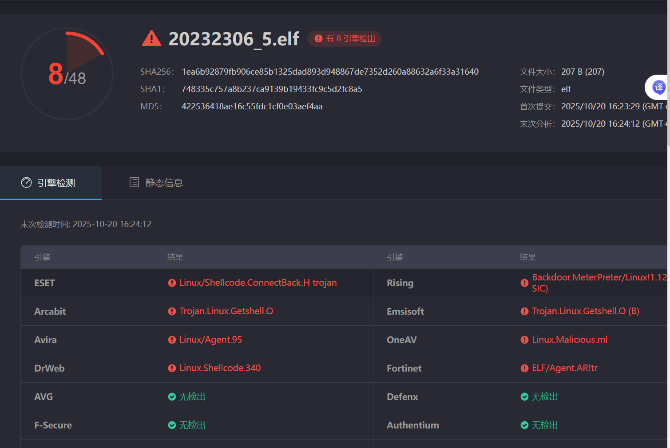This screenshot has height=448, width=670.
Task: Click the file type value elf
Action: 566,89
